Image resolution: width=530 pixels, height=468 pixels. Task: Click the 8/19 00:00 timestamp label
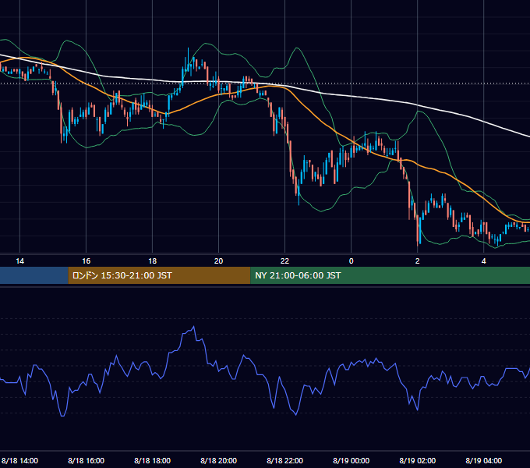352,460
